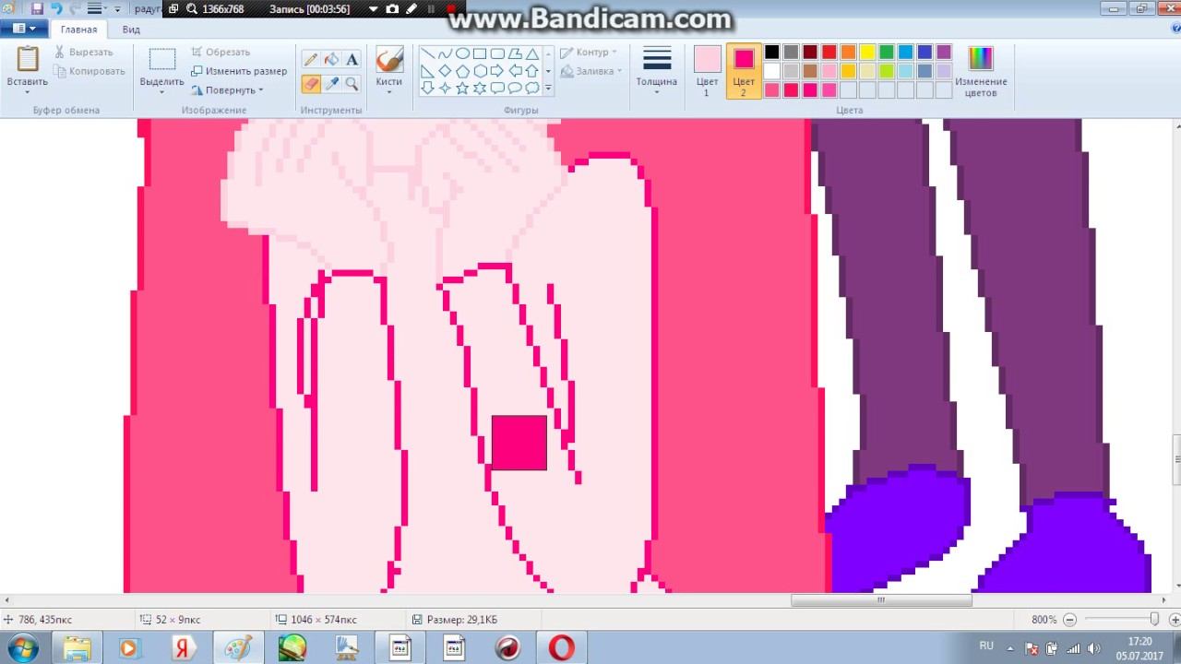Switch to the Вид (View) ribbon tab
The height and width of the screenshot is (664, 1181).
132,30
